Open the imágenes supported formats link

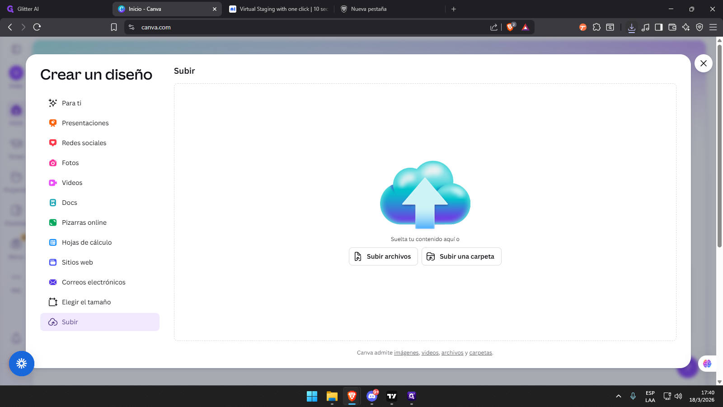click(406, 353)
